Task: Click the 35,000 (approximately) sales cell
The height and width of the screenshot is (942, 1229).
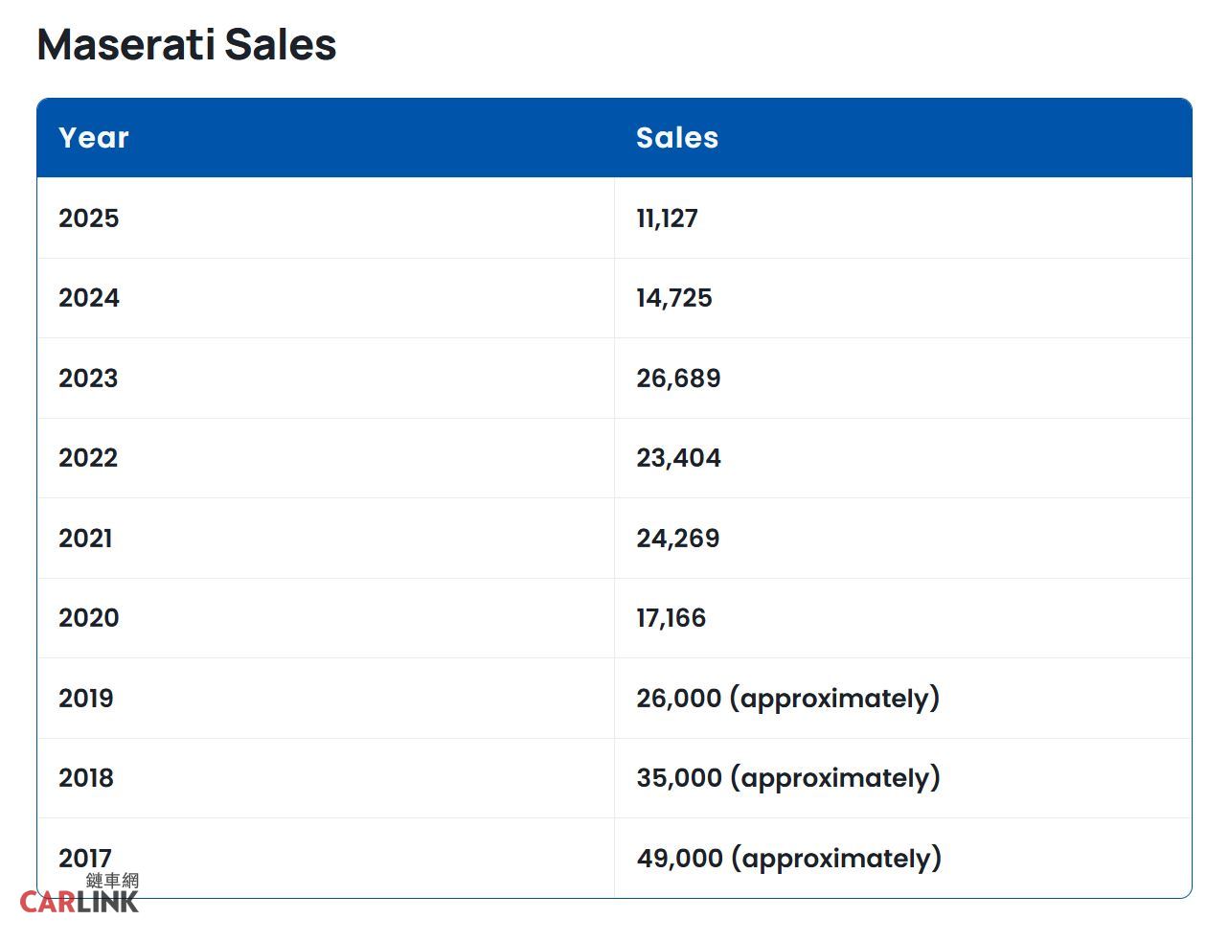Action: click(x=788, y=778)
